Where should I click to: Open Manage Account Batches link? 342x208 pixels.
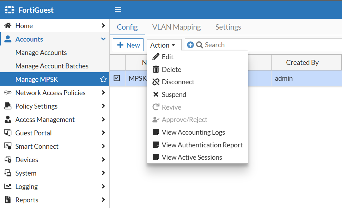pyautogui.click(x=52, y=66)
